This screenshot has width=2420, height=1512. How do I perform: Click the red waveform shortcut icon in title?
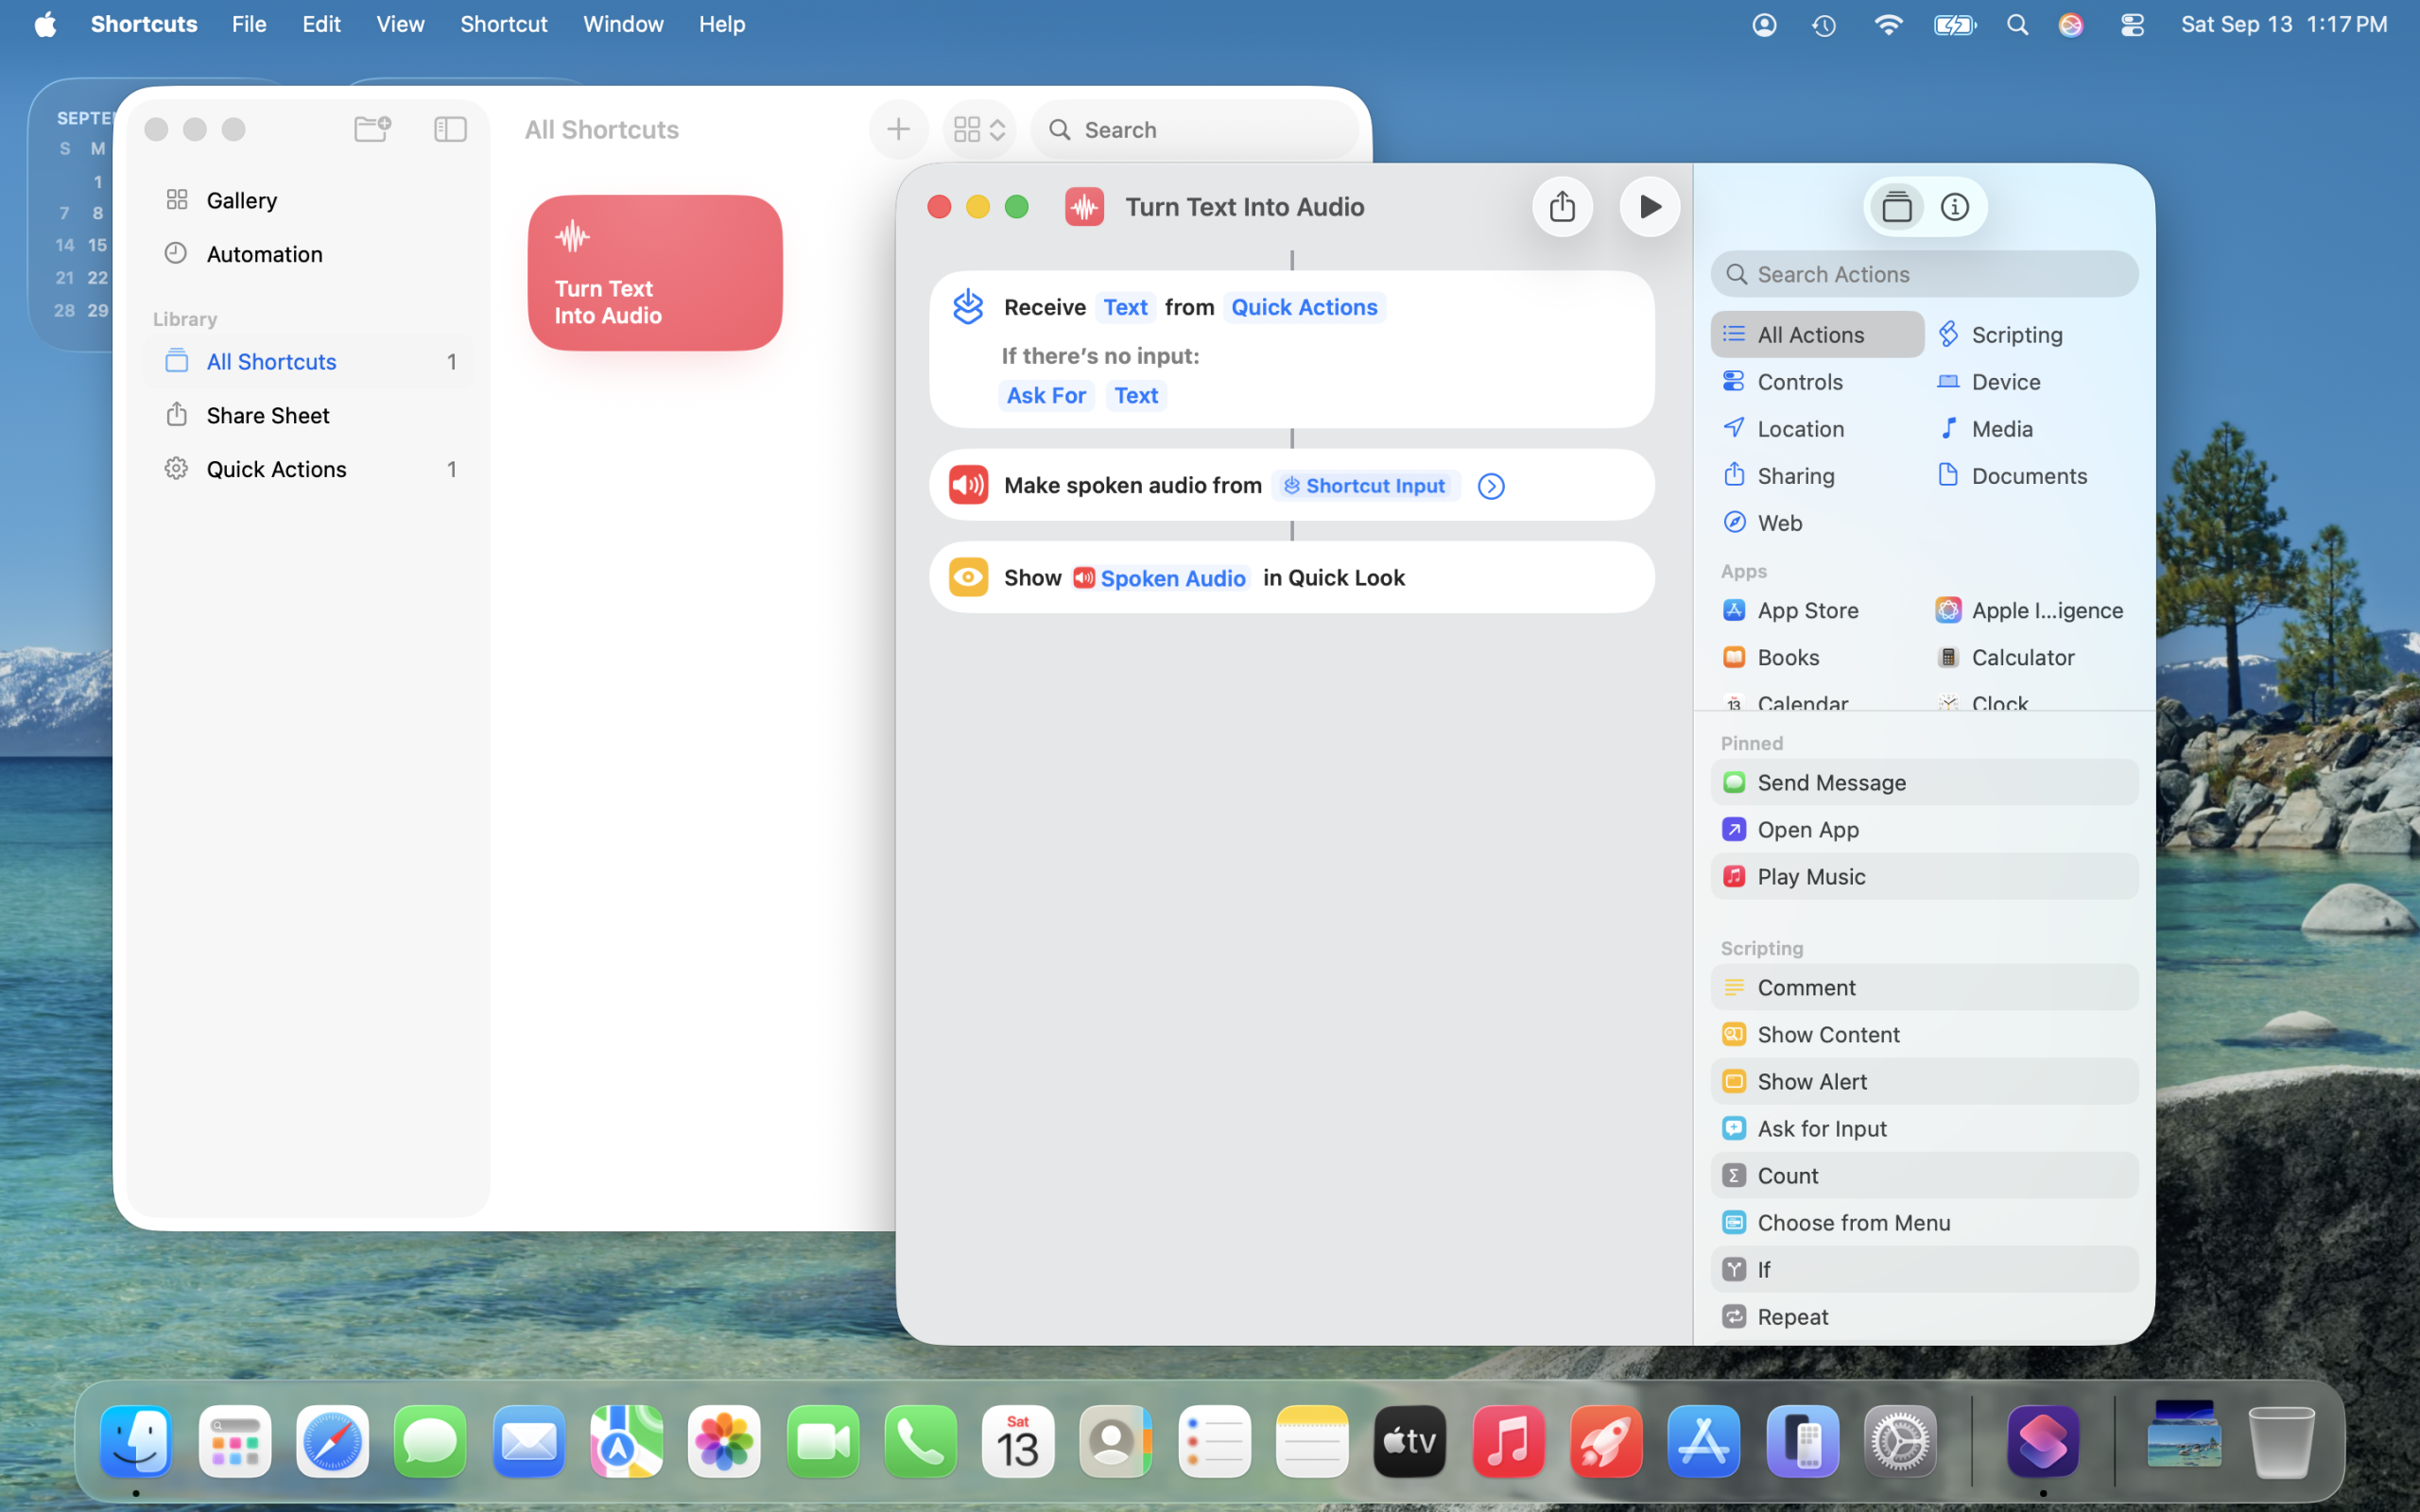point(1084,207)
